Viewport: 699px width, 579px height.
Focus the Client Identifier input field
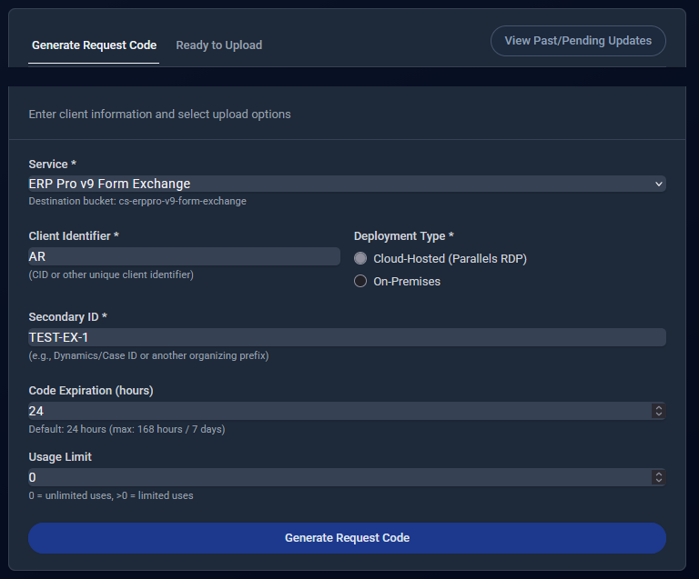tap(184, 256)
